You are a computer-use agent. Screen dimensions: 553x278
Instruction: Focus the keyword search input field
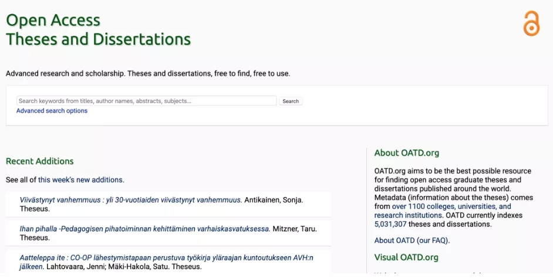pyautogui.click(x=147, y=101)
